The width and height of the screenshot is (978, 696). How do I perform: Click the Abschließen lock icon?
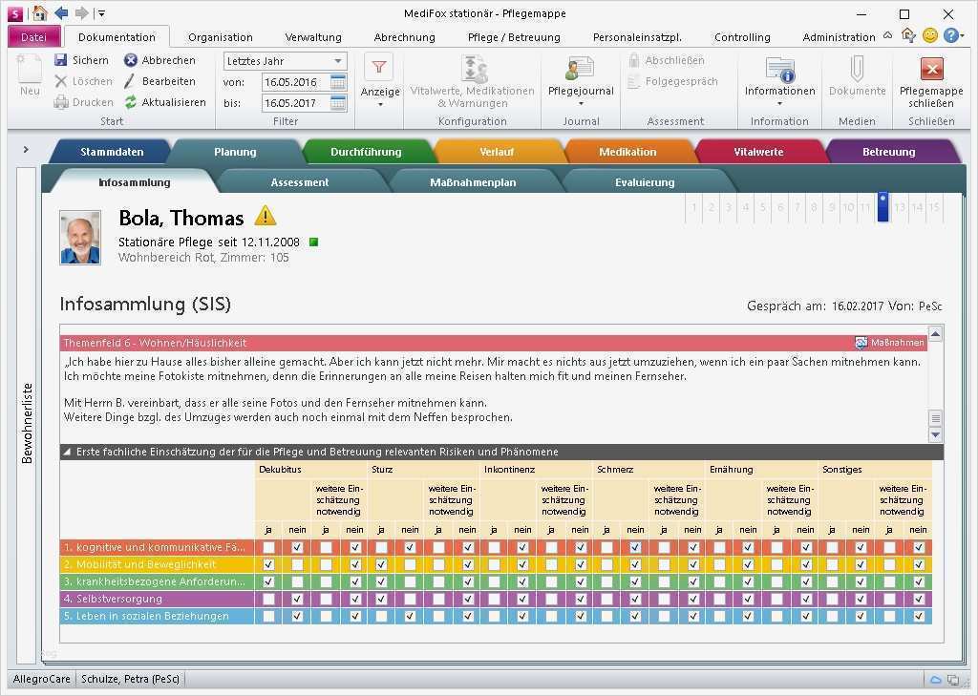[634, 60]
